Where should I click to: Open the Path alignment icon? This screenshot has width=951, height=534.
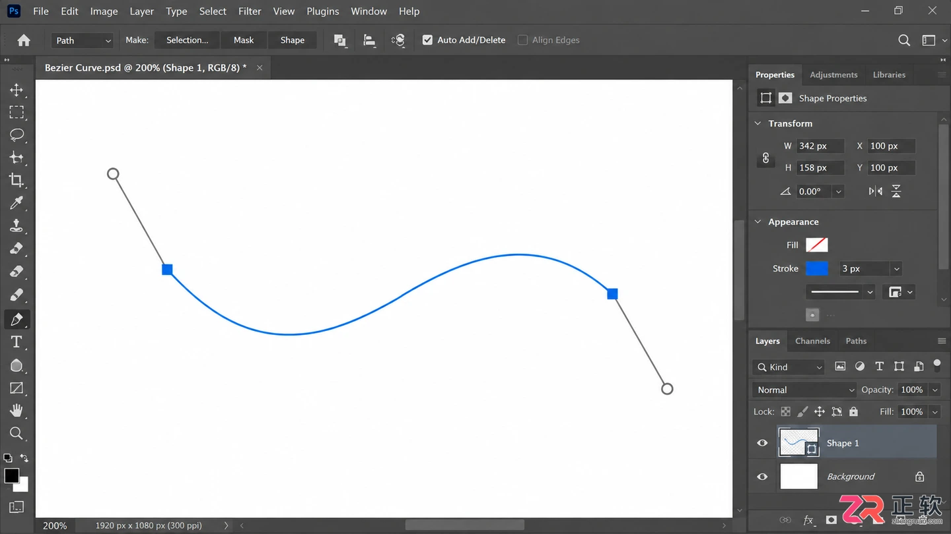click(x=369, y=40)
